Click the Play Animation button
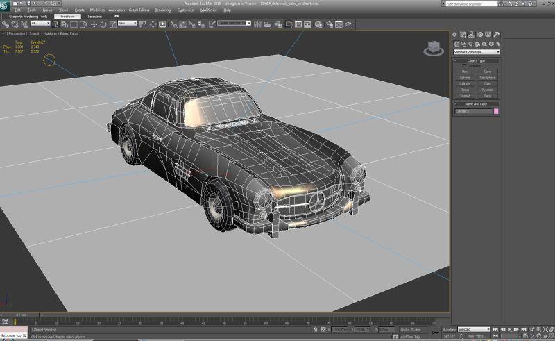This screenshot has height=341, width=555. 510,330
